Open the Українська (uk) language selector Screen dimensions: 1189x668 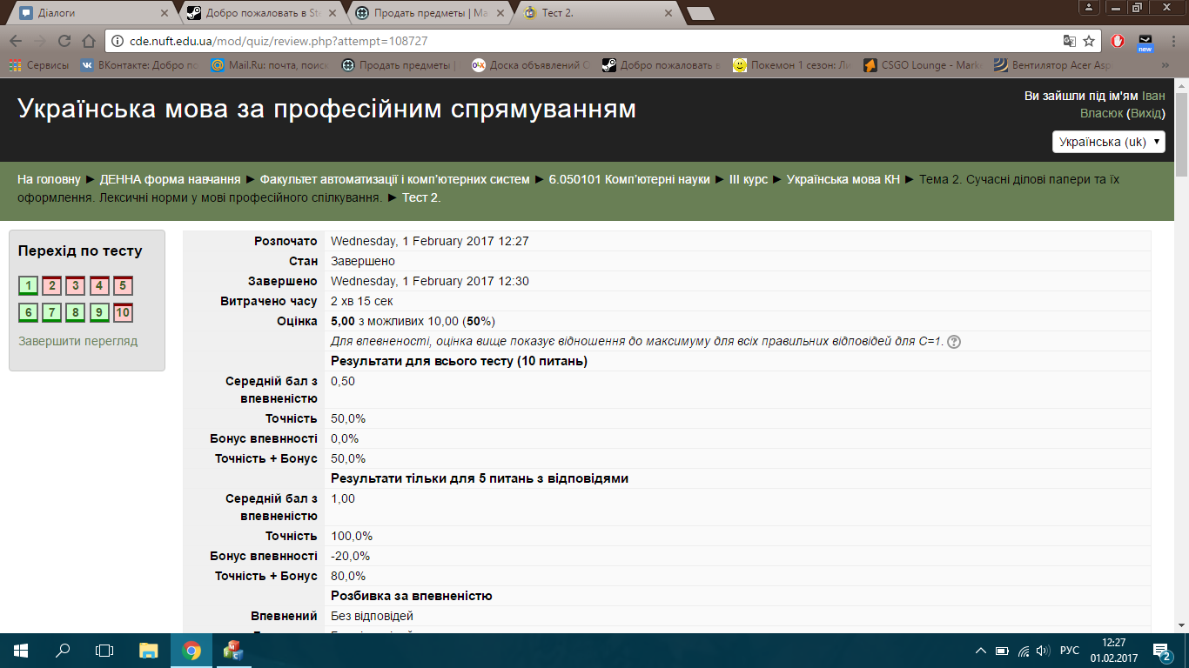pyautogui.click(x=1110, y=141)
